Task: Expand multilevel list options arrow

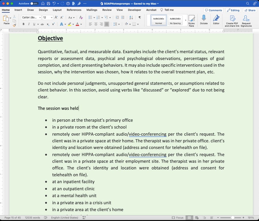Action: pos(110,17)
